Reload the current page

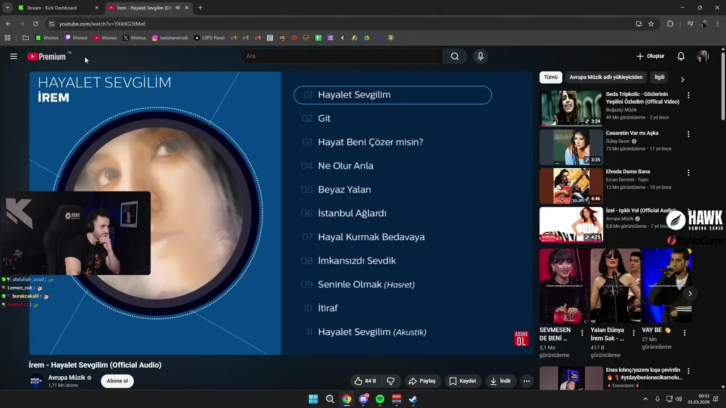pos(35,24)
